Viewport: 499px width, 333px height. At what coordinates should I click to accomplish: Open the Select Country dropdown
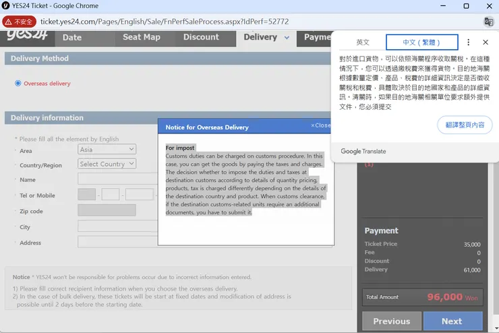tap(107, 164)
